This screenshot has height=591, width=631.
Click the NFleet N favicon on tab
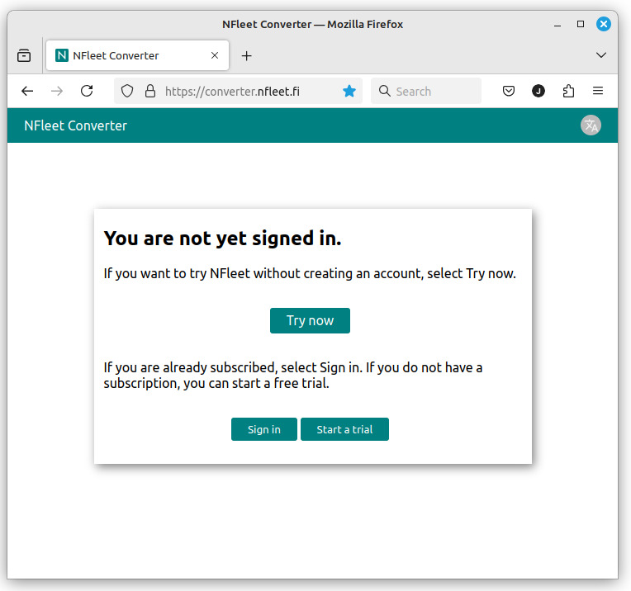pos(62,55)
